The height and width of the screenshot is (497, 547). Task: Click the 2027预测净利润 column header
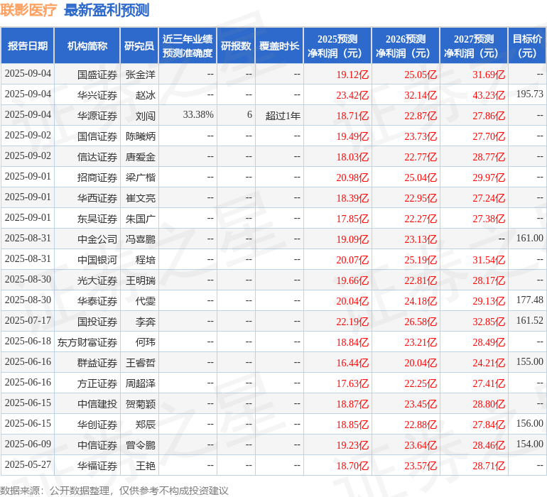click(474, 46)
